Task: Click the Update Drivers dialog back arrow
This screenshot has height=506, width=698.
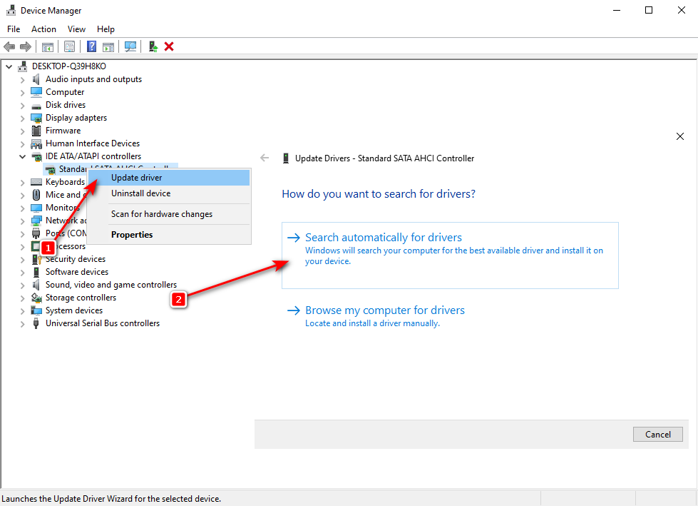Action: pyautogui.click(x=265, y=158)
